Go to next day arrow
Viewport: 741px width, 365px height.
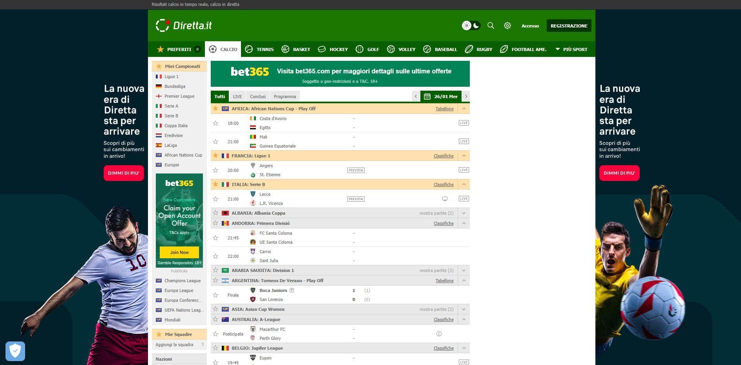(466, 97)
